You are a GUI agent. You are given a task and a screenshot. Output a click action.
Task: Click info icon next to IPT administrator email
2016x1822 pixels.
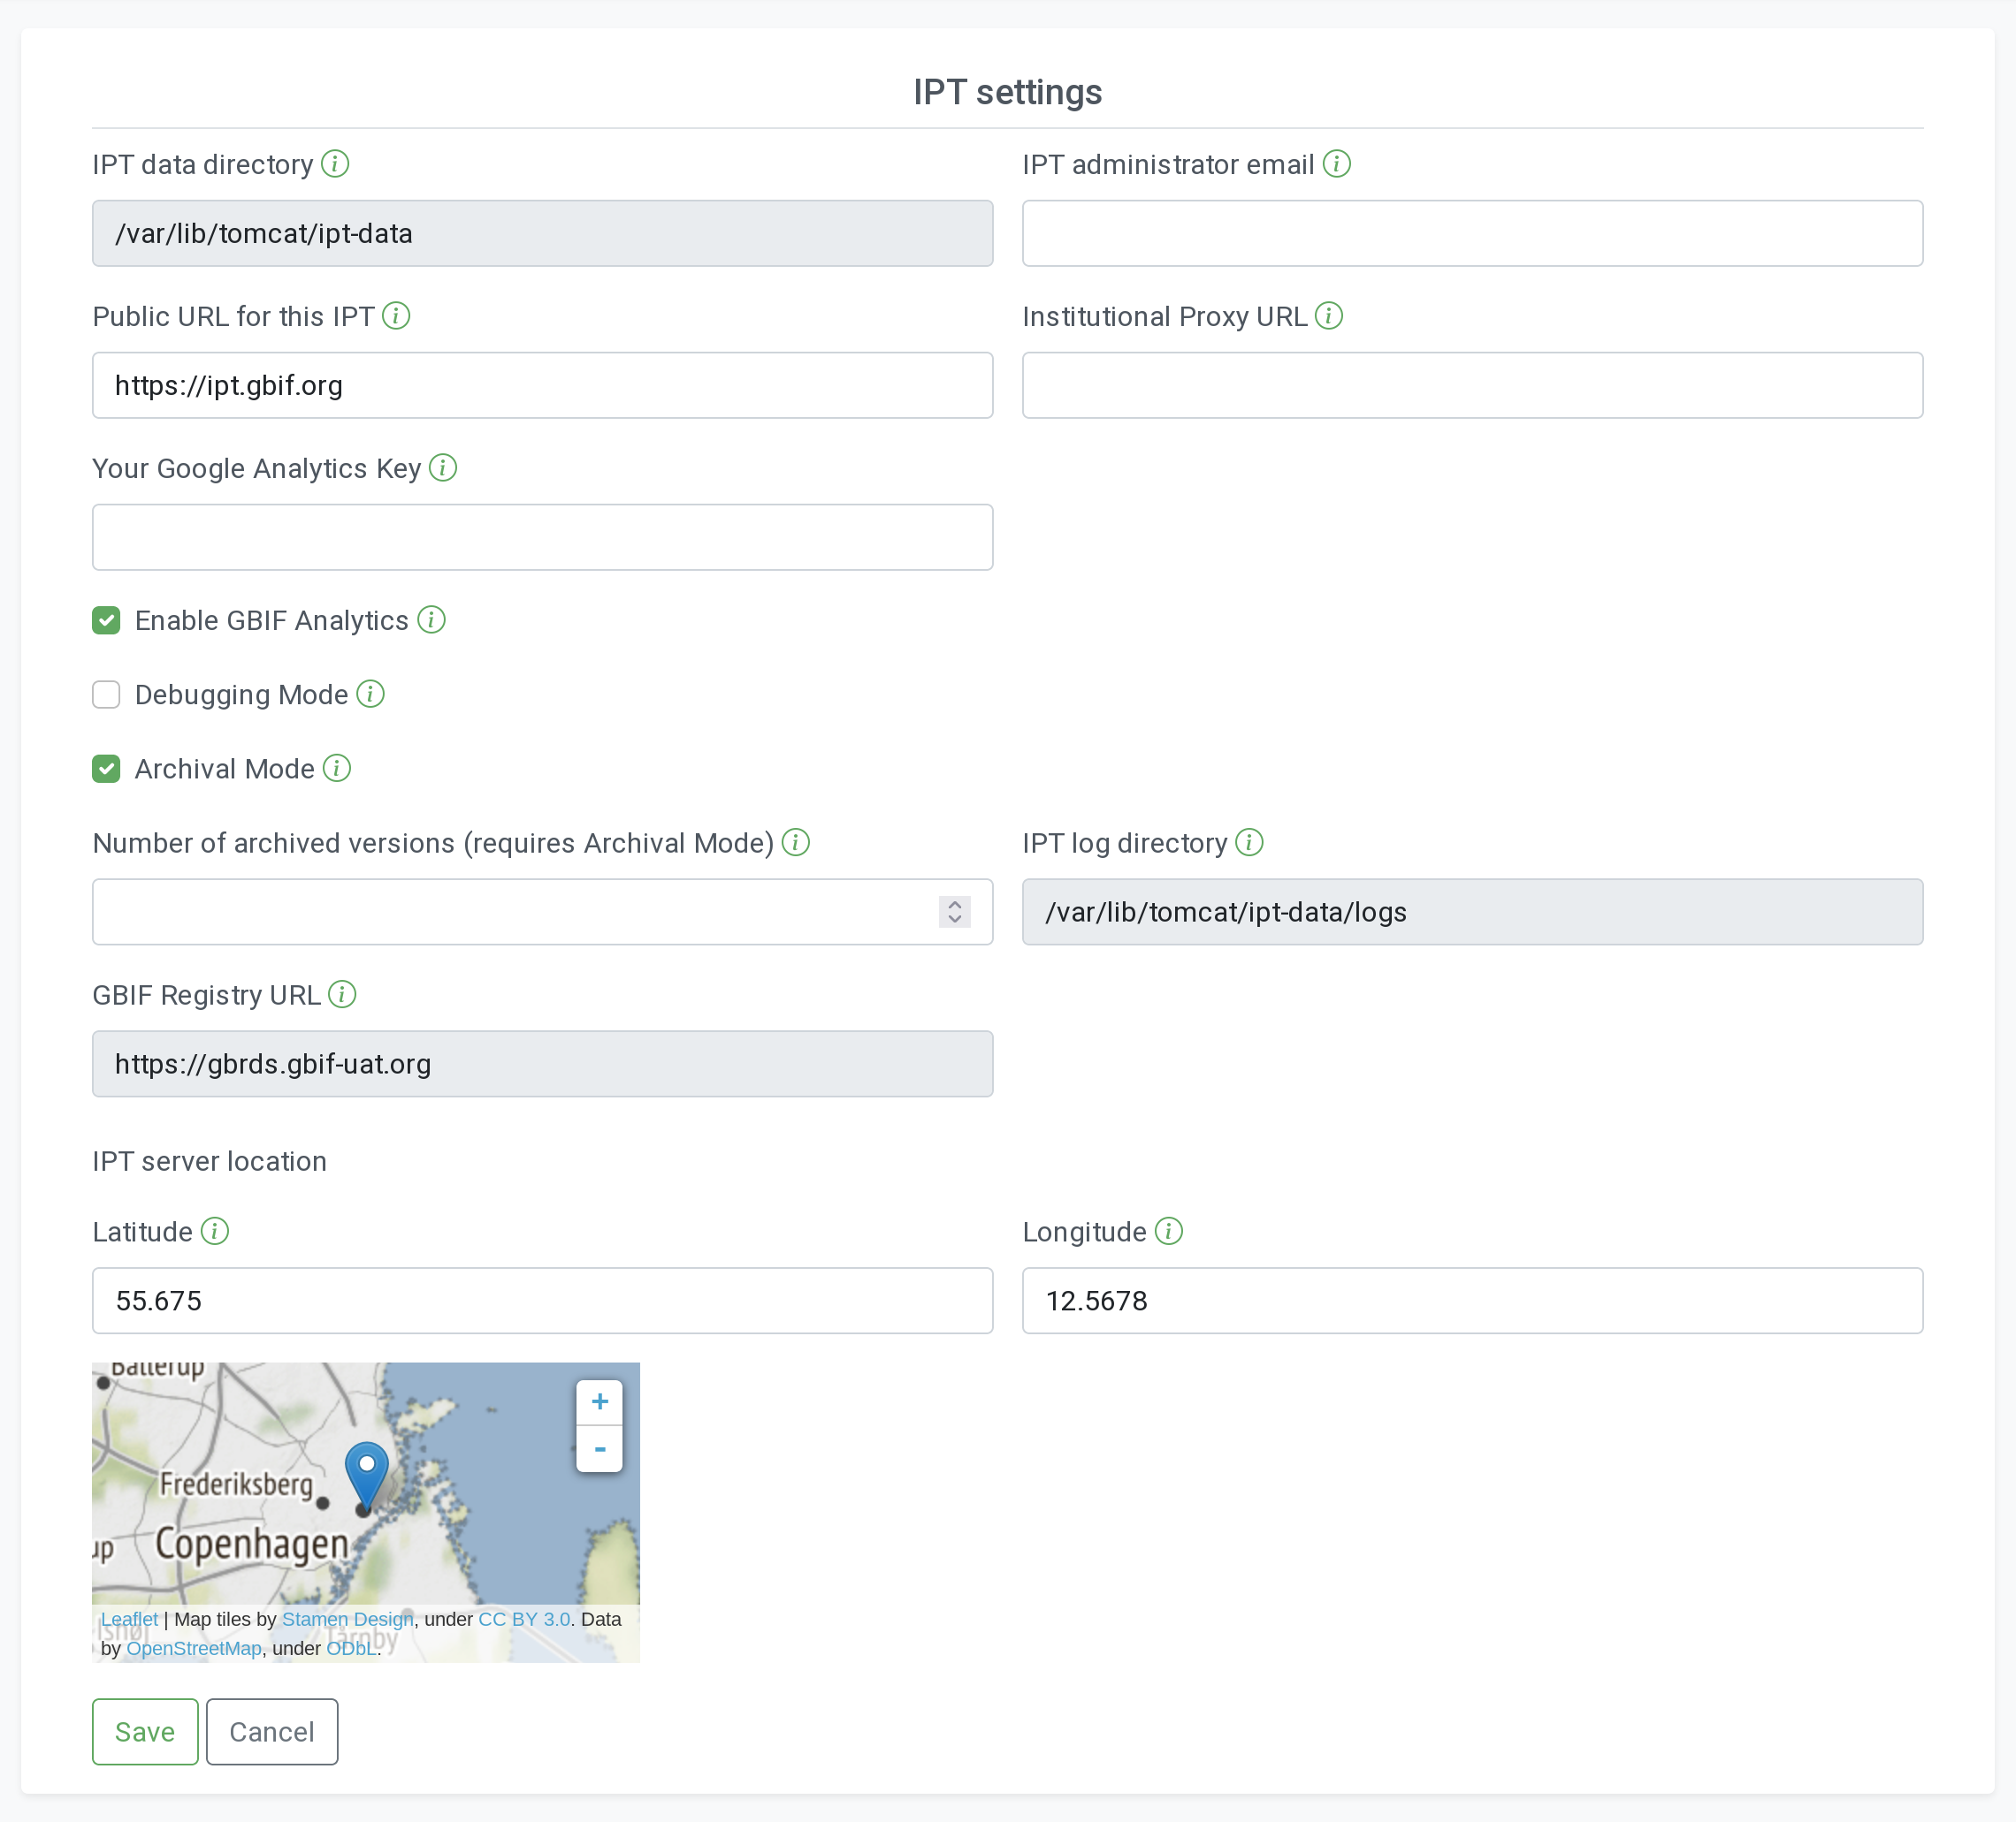coord(1336,164)
